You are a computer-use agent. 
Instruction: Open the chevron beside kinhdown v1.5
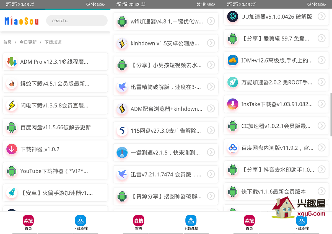(x=211, y=43)
